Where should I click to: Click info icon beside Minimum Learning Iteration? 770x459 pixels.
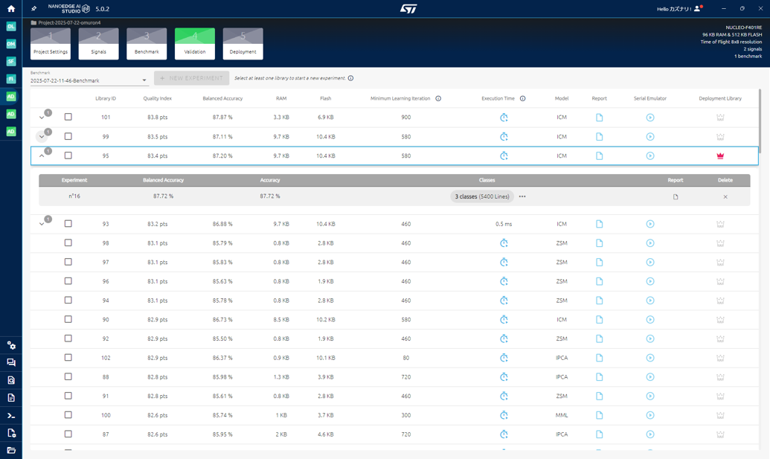coord(438,98)
